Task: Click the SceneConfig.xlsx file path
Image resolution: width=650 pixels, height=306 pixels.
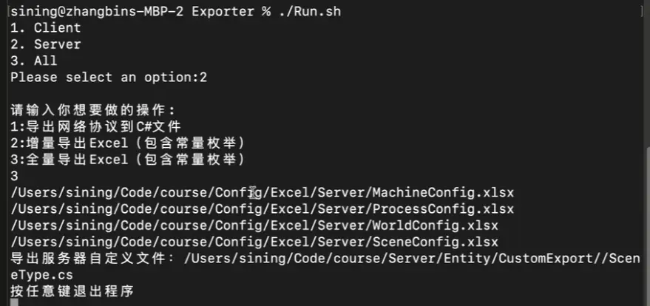Action: tap(254, 242)
